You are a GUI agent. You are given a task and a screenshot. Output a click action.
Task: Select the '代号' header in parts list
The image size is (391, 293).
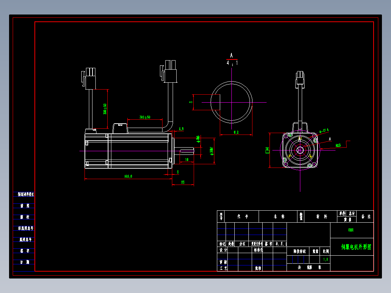(x=242, y=216)
